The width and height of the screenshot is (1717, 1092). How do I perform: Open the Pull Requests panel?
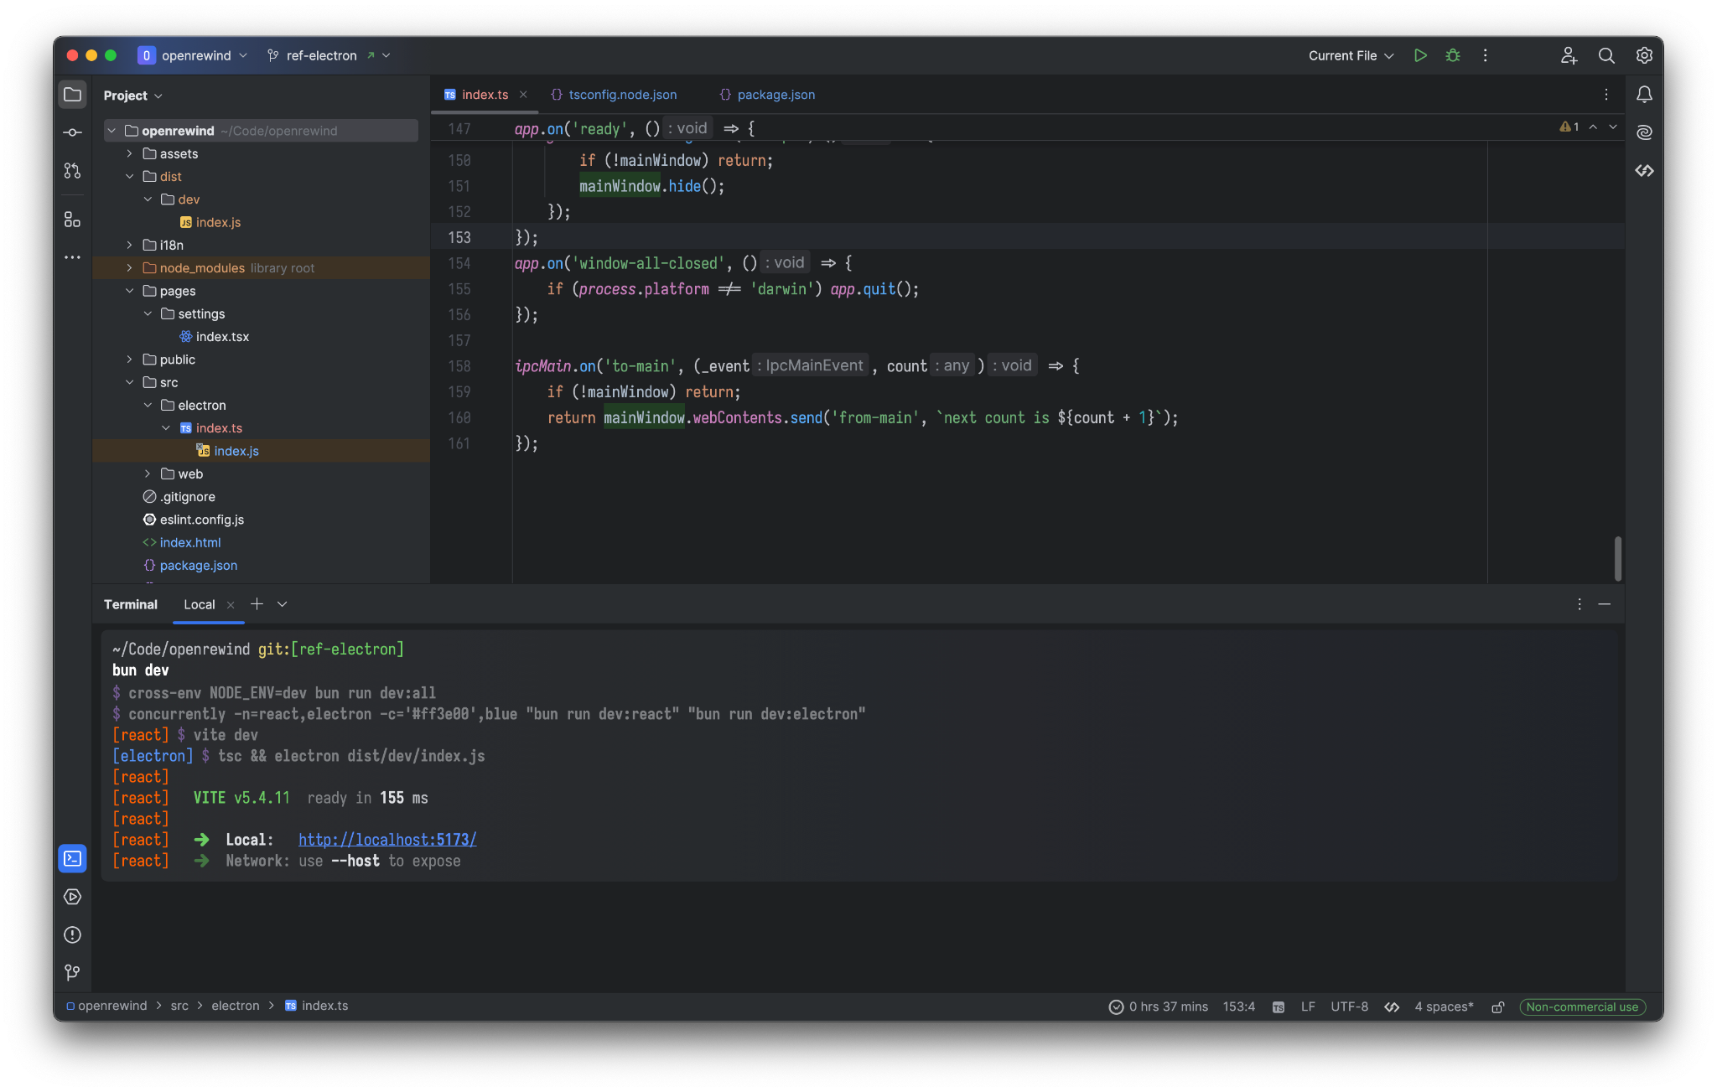coord(72,170)
